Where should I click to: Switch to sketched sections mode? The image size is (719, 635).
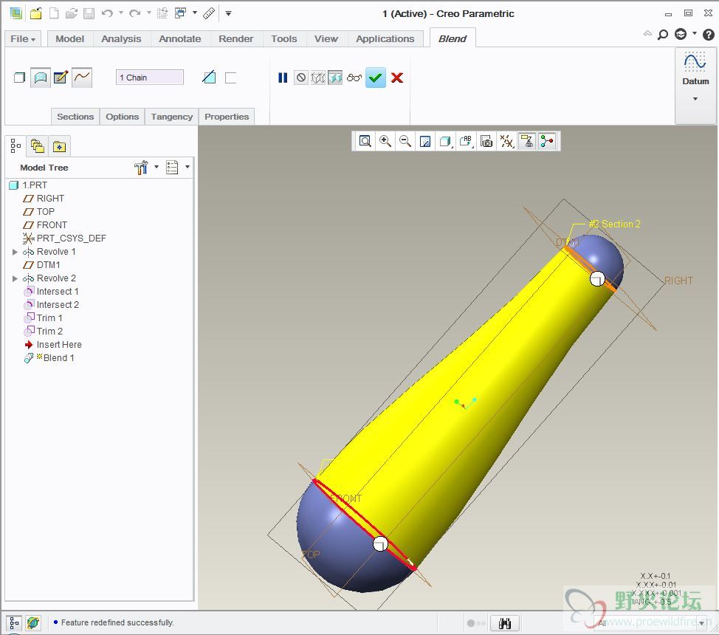(x=61, y=78)
